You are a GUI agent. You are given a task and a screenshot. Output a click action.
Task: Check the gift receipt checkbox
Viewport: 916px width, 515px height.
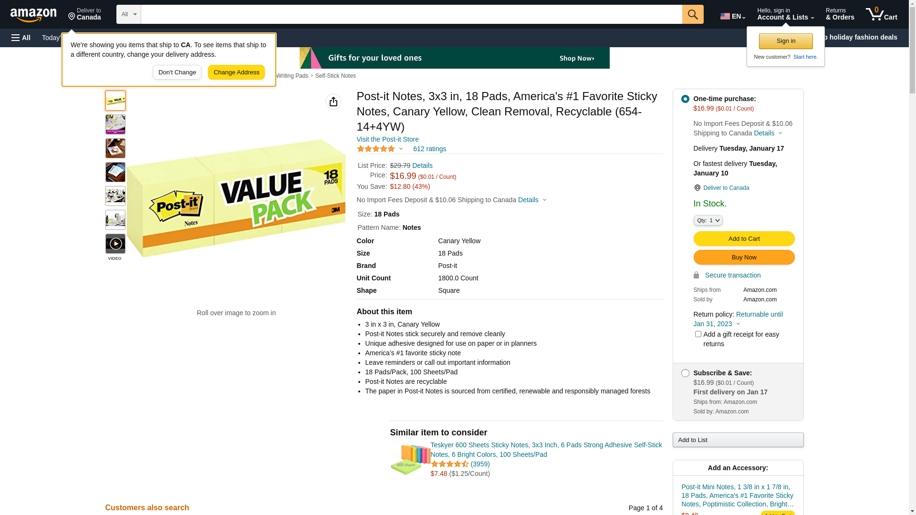[698, 334]
